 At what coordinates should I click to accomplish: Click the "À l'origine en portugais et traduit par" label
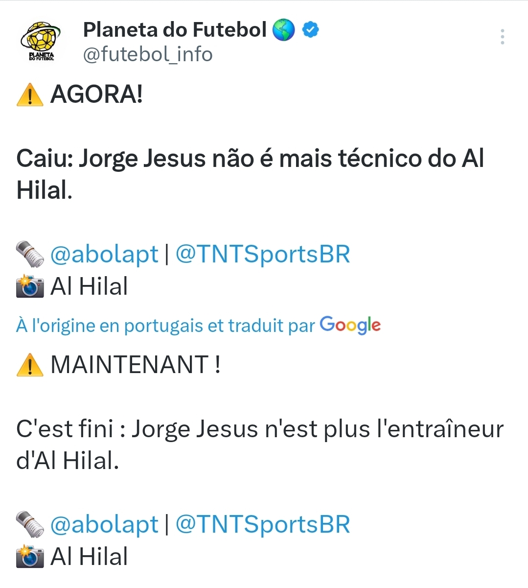pos(165,326)
